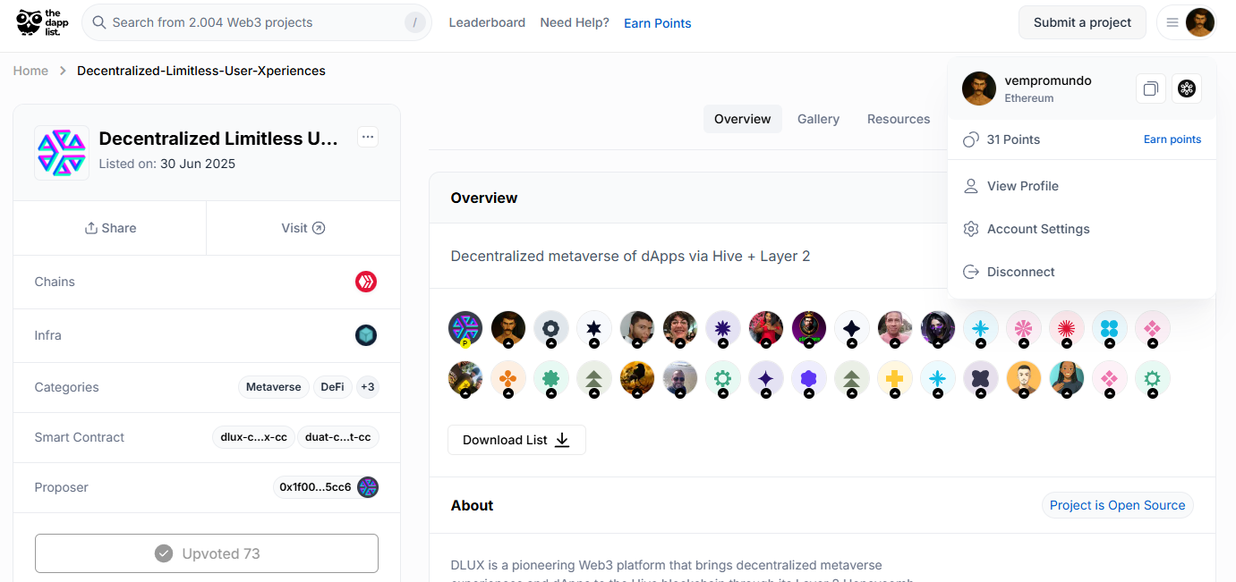Viewport: 1236px width, 582px height.
Task: Select the yellow plus voter avatar
Action: tap(895, 379)
